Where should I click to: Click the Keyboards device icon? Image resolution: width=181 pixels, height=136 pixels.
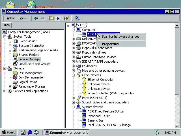click(79, 66)
